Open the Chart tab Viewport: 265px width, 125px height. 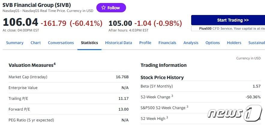(x=36, y=43)
